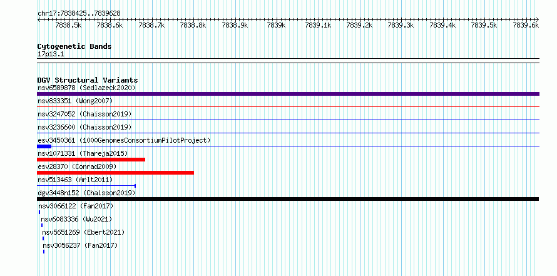Select the red nsv1071331 variant bar
This screenshot has height=276, width=557.
[x=91, y=160]
